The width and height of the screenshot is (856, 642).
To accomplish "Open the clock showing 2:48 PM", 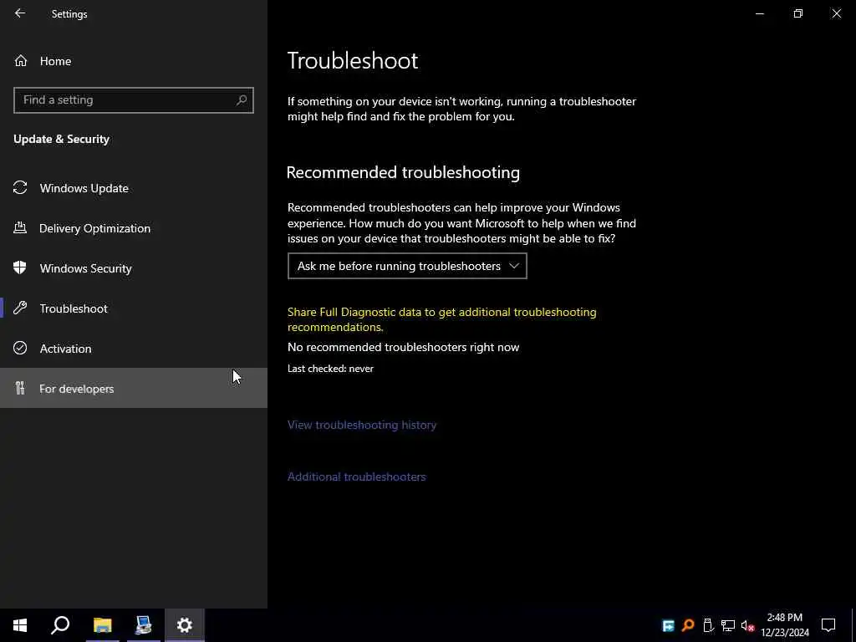I will tap(785, 625).
